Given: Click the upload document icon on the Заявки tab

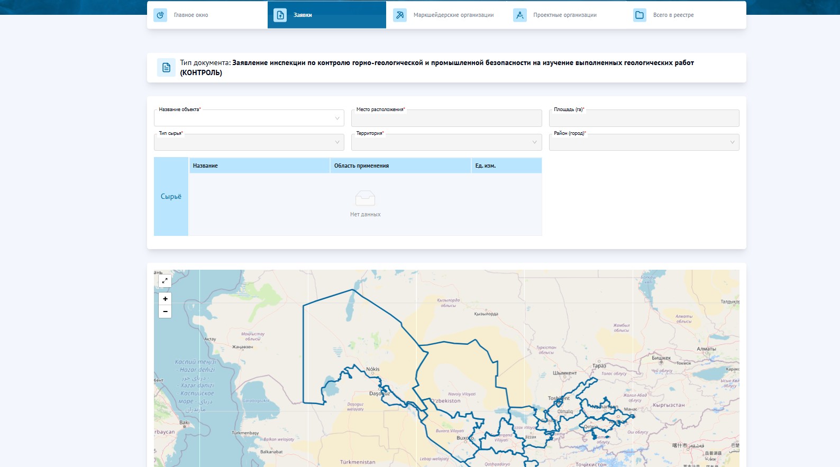Looking at the screenshot, I should point(280,15).
